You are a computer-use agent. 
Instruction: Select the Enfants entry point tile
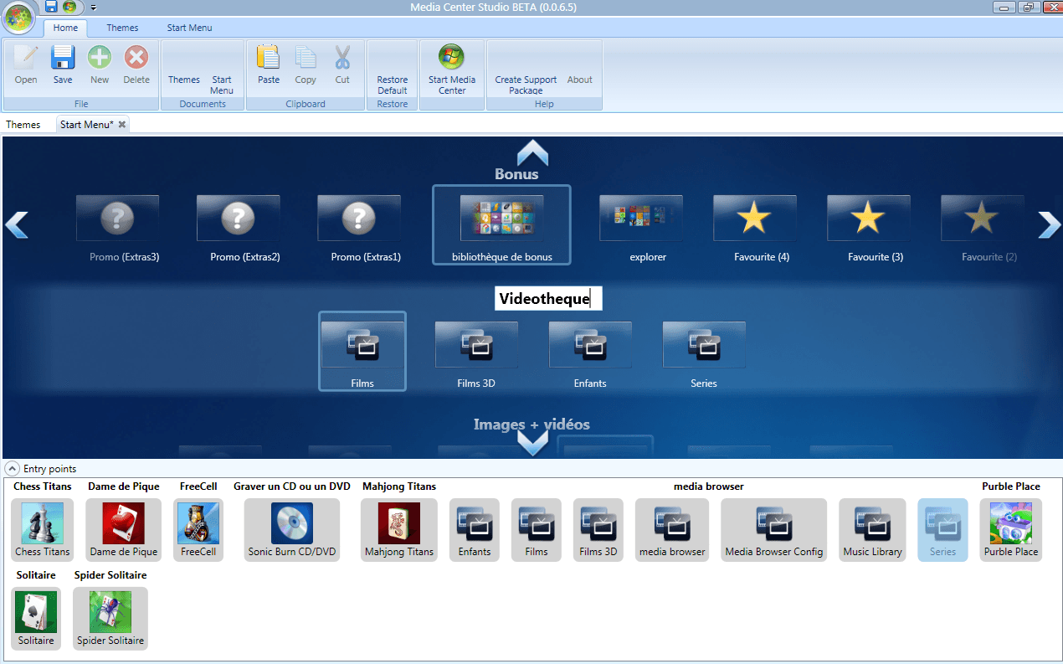click(475, 530)
